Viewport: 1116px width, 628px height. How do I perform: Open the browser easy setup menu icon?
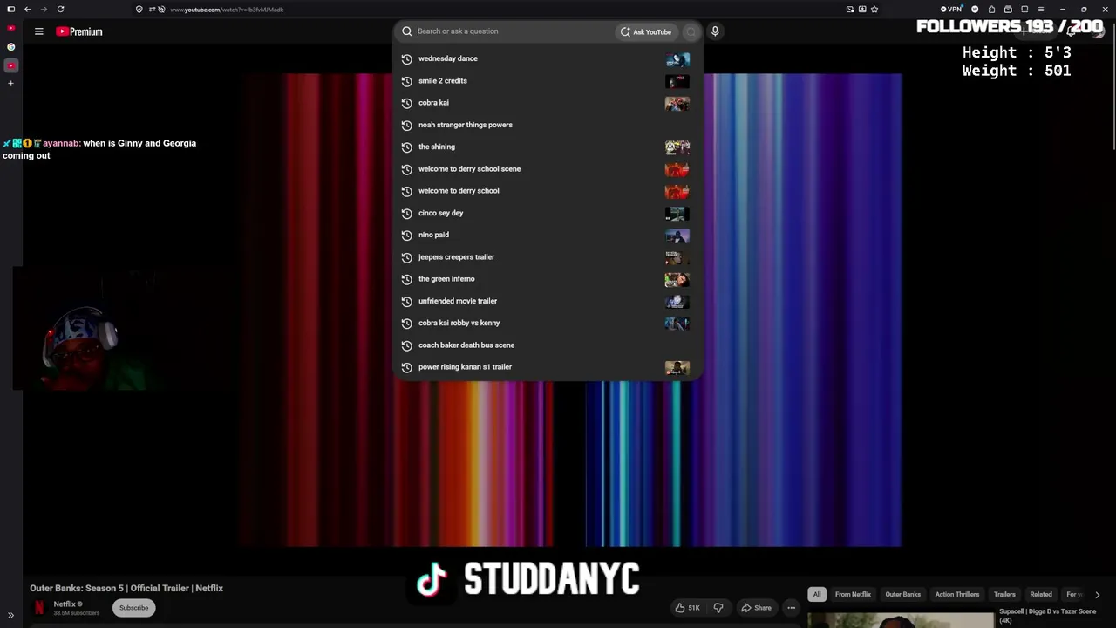click(x=1040, y=10)
